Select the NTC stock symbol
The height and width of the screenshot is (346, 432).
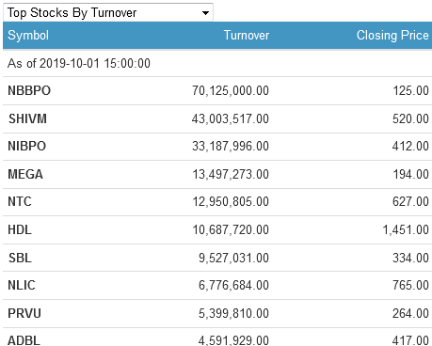(20, 201)
